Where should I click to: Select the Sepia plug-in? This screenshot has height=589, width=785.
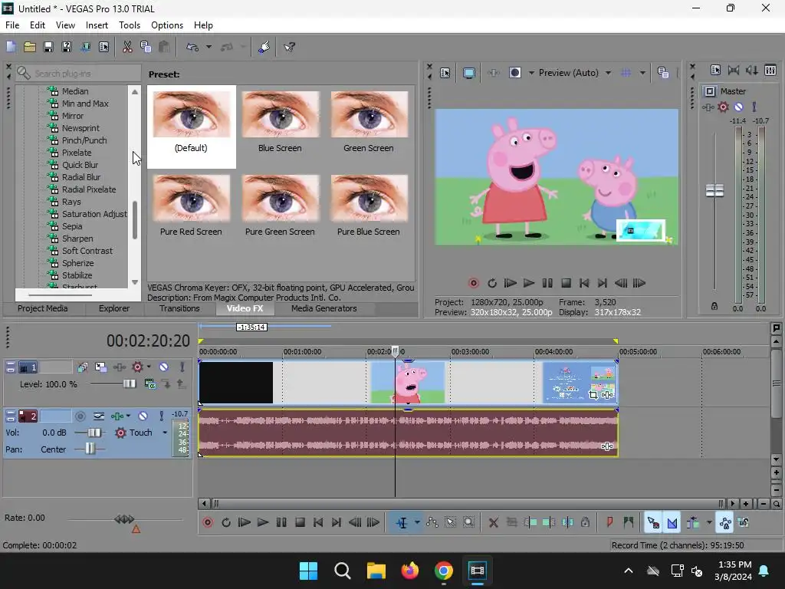pos(72,226)
